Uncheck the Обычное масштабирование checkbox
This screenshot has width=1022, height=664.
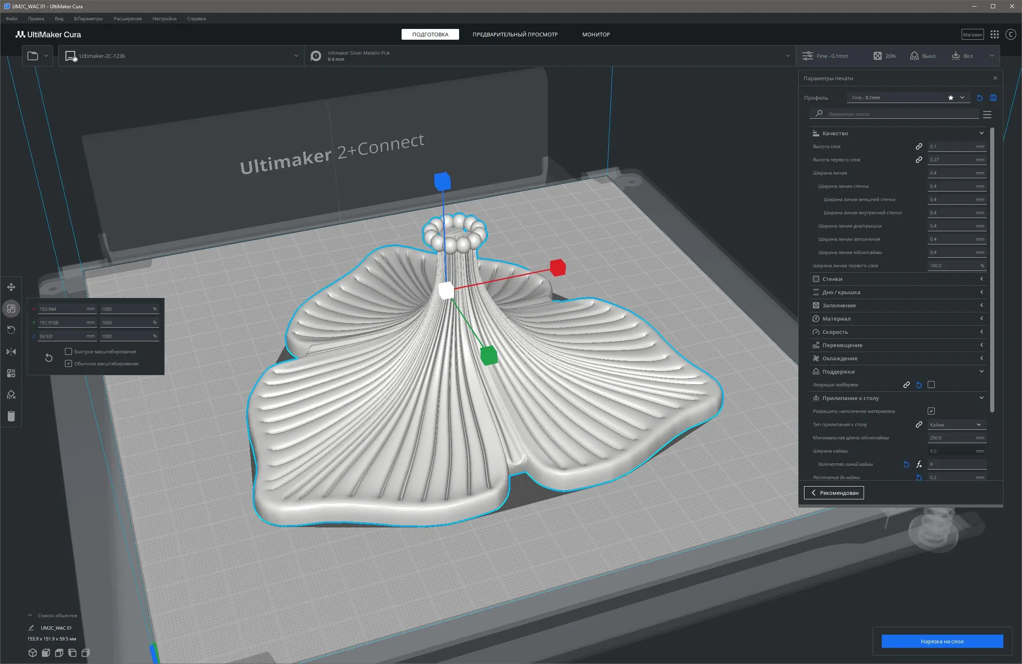(x=68, y=363)
